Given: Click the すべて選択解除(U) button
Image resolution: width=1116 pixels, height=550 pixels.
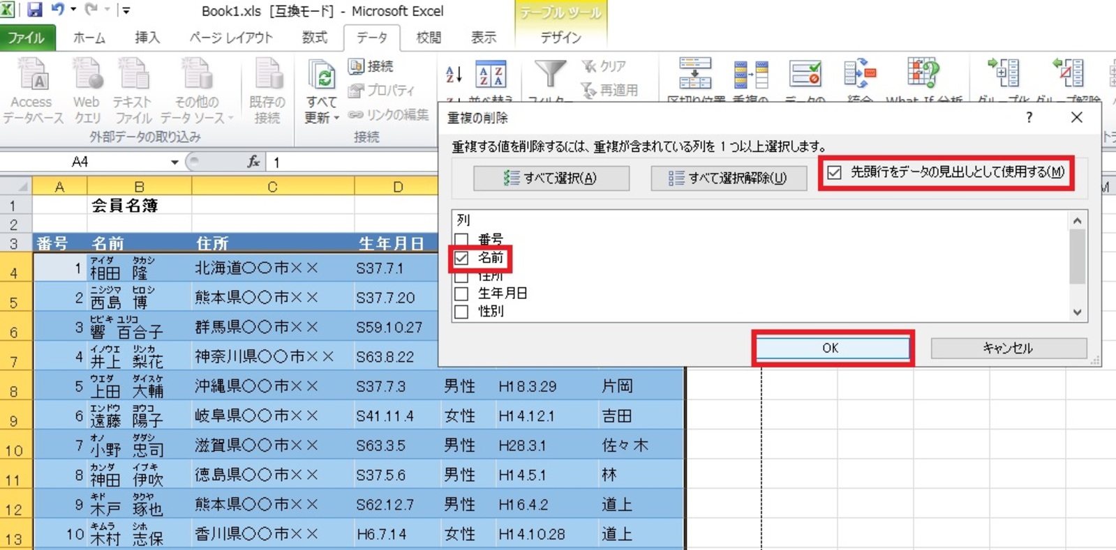Looking at the screenshot, I should tap(729, 178).
